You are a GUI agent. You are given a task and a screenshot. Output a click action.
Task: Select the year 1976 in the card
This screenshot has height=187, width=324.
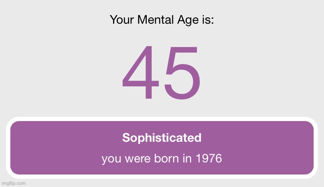[x=208, y=159]
